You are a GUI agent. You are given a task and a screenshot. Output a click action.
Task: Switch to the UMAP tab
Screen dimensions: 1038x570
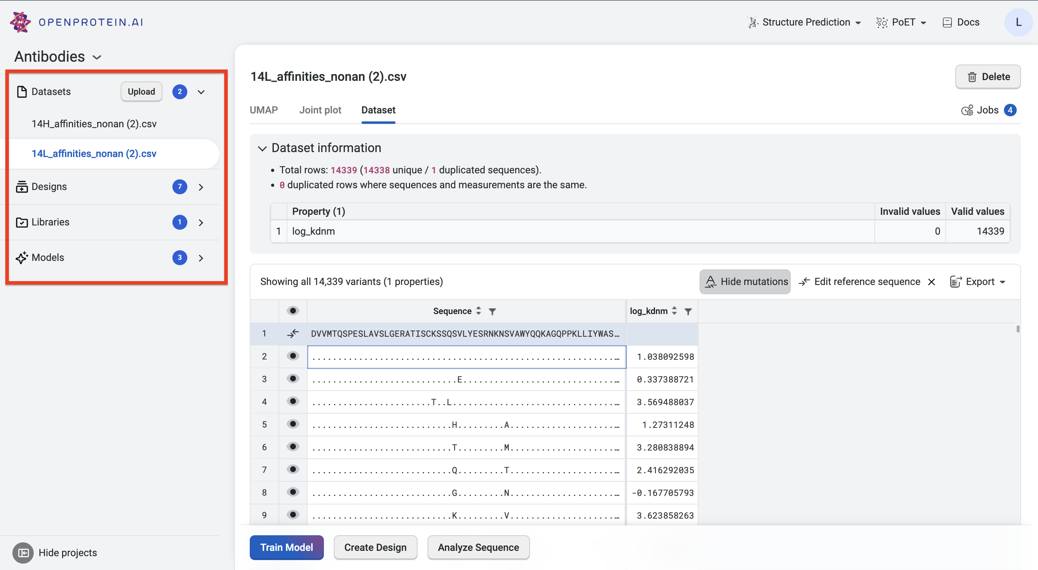[x=264, y=110]
